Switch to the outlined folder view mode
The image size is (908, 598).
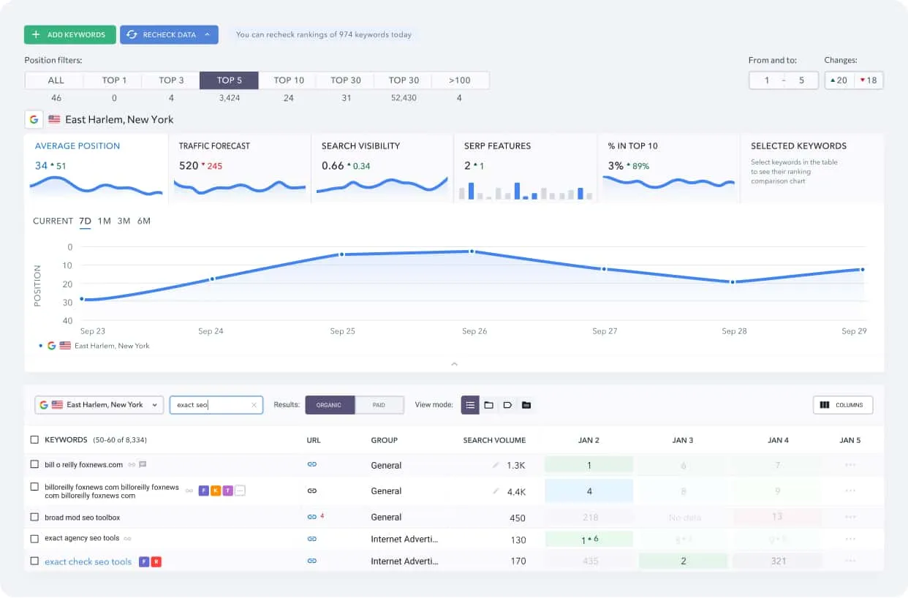click(x=488, y=405)
